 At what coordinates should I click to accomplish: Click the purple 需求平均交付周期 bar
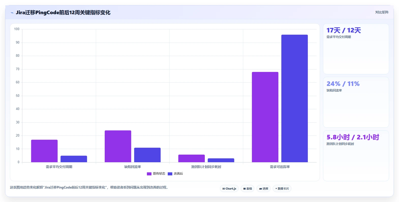pyautogui.click(x=44, y=151)
